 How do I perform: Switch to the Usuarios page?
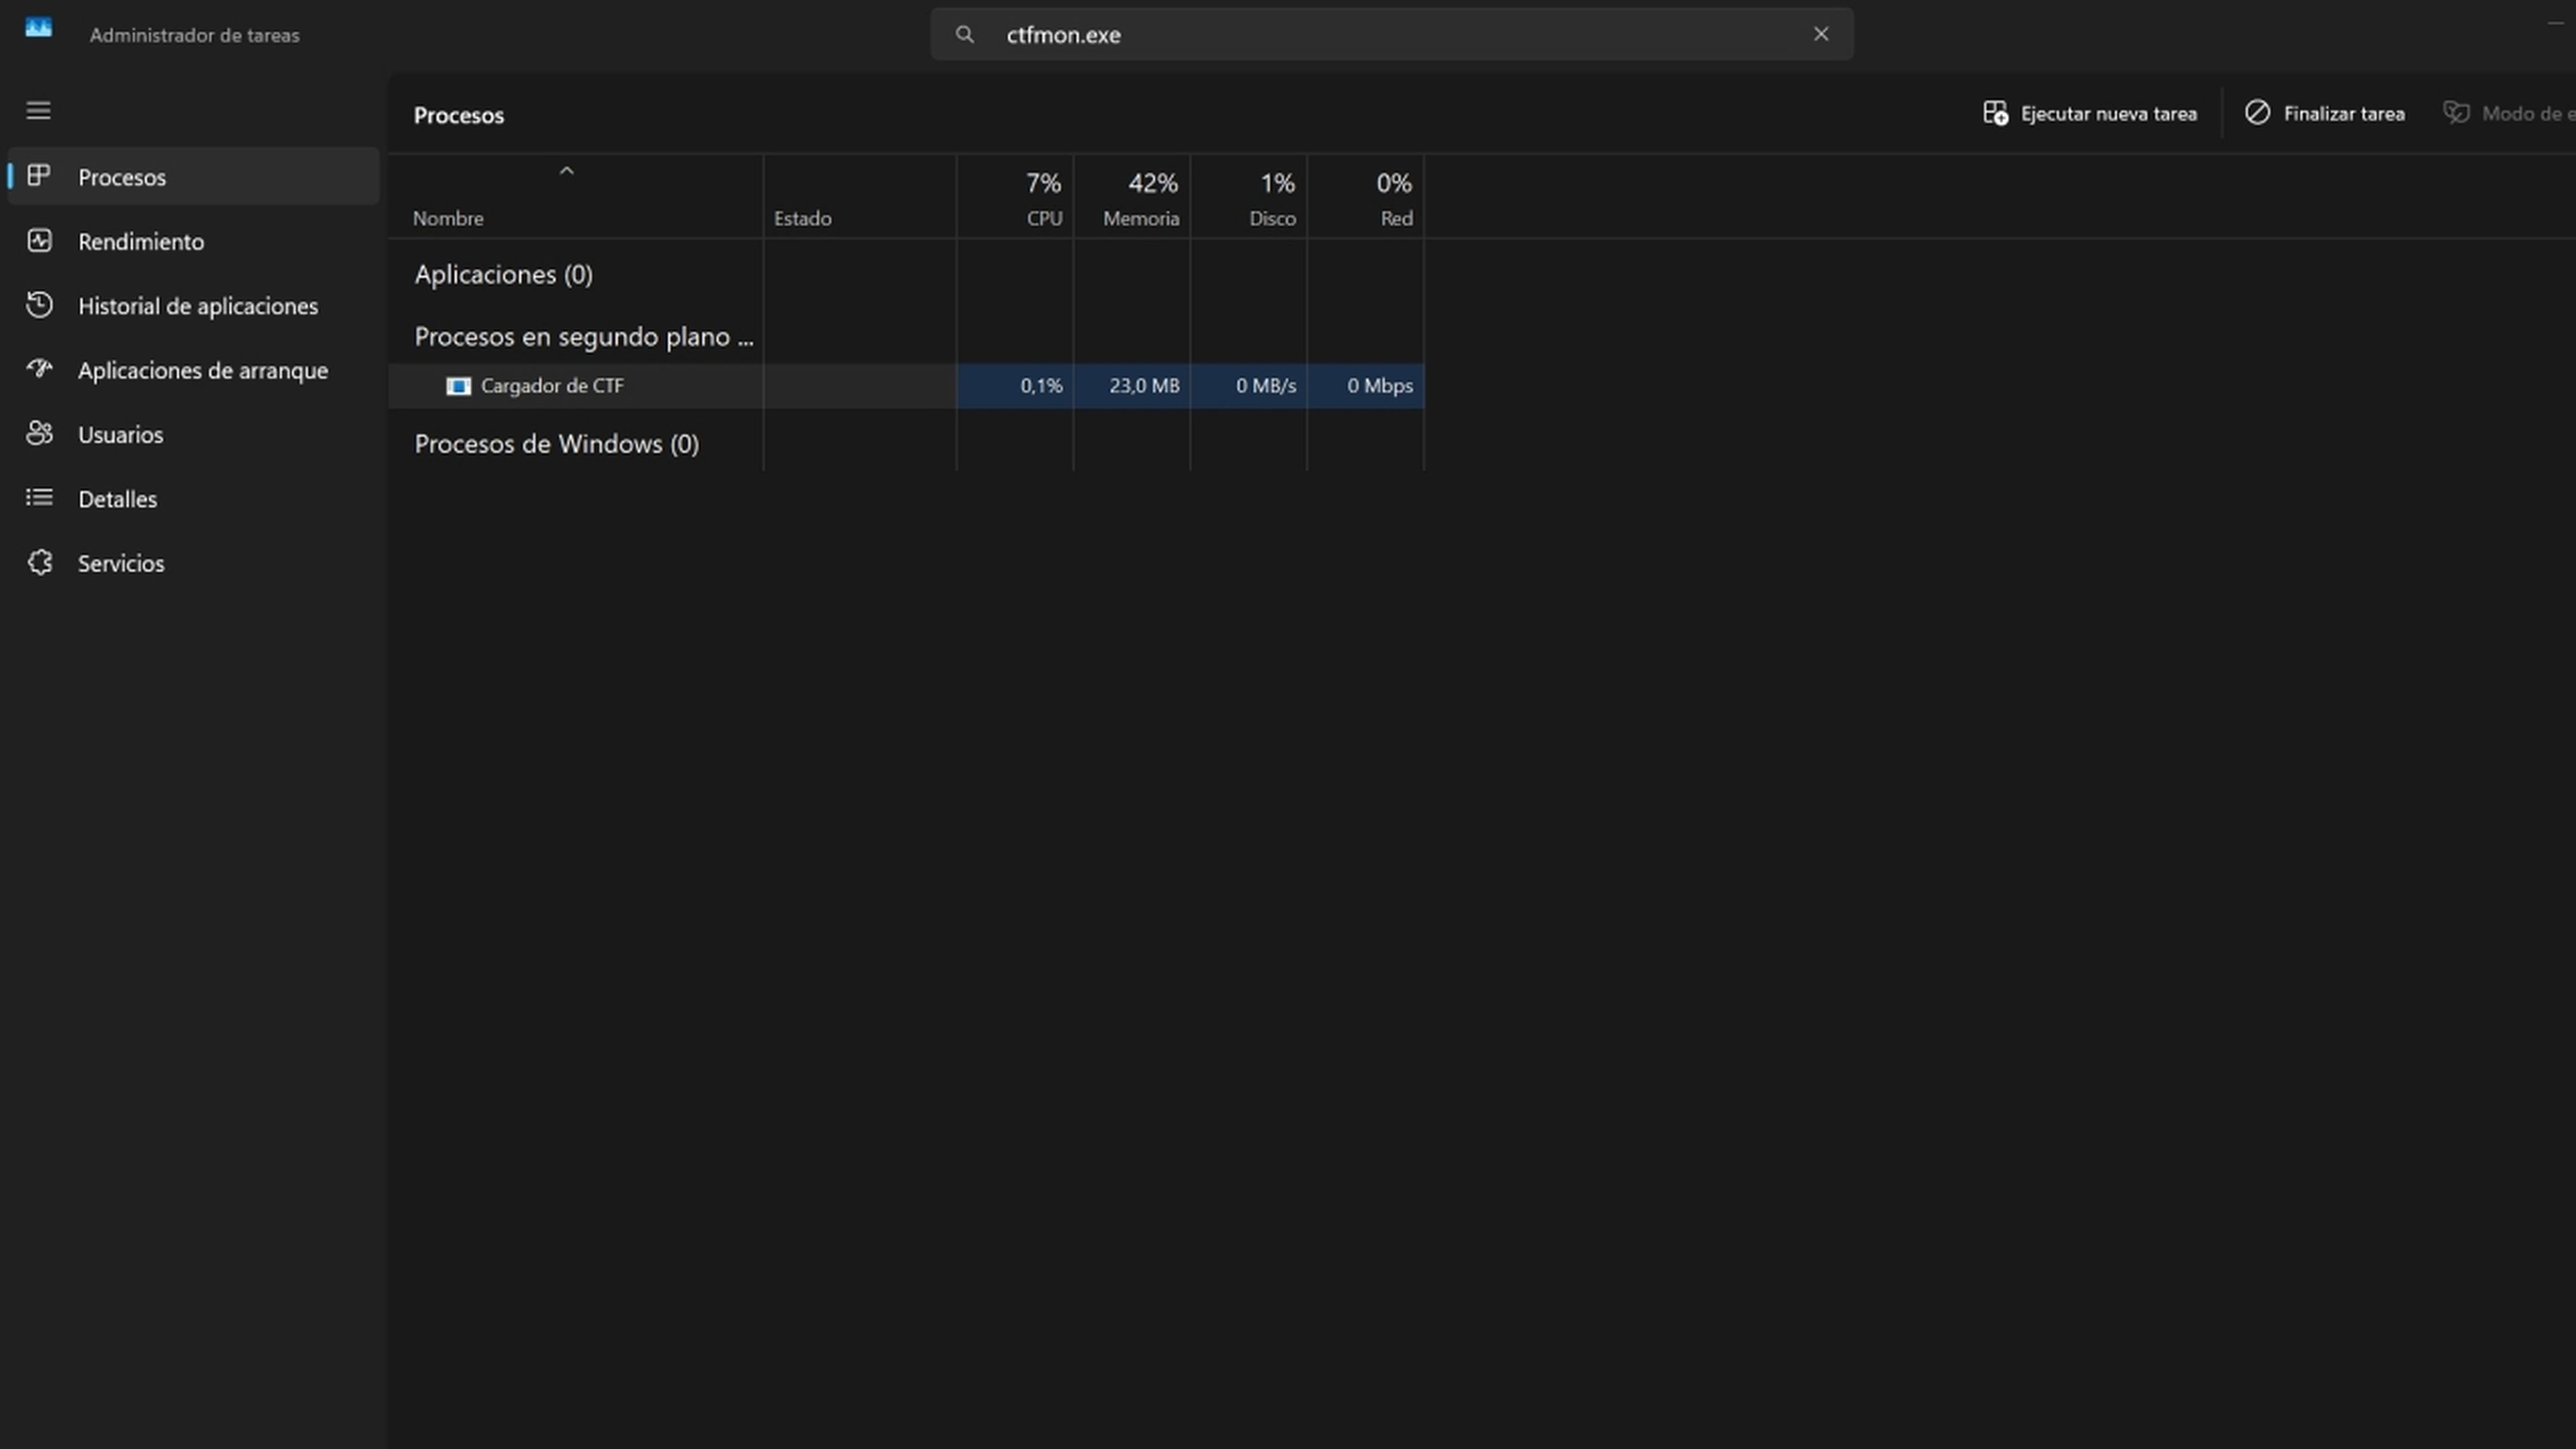pyautogui.click(x=194, y=434)
